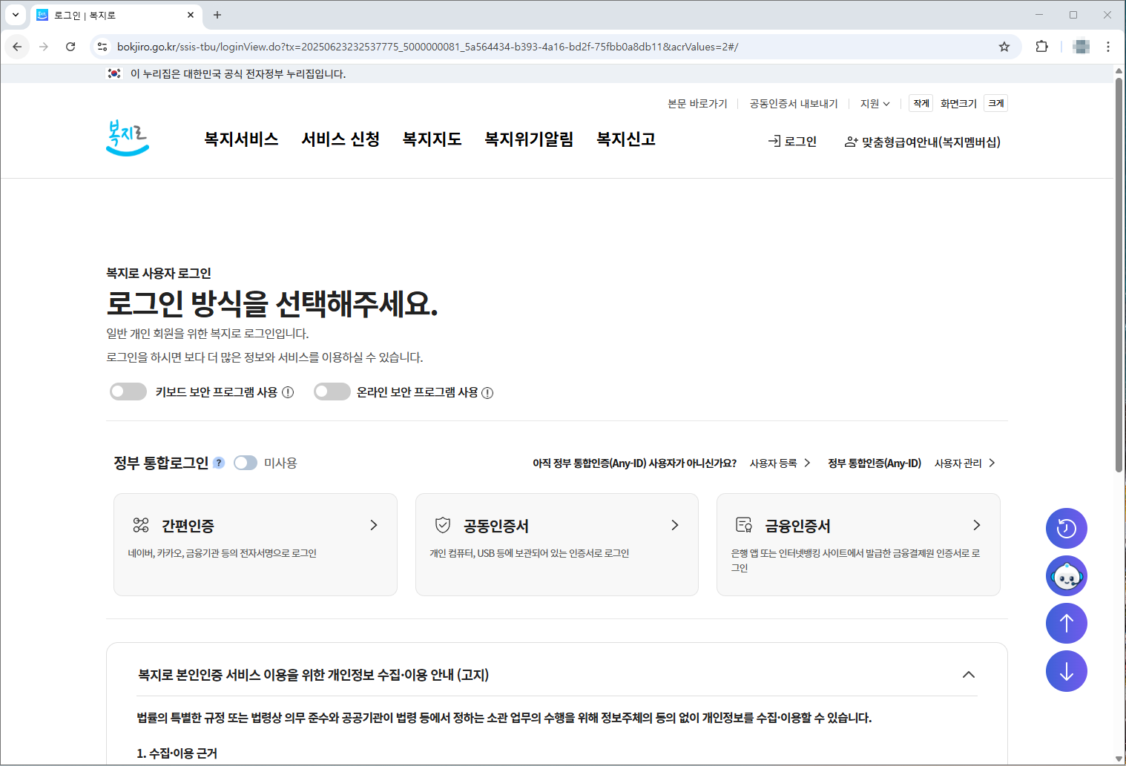
Task: Click the question mark icon beside 정부 통합로그인
Action: click(219, 463)
